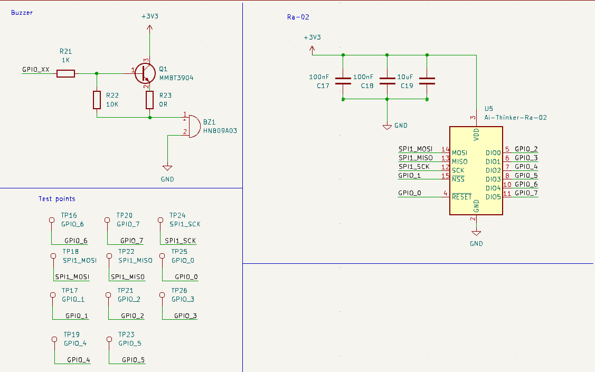The image size is (595, 372).
Task: Select the C19 10uF capacitor symbol
Action: pos(427,81)
